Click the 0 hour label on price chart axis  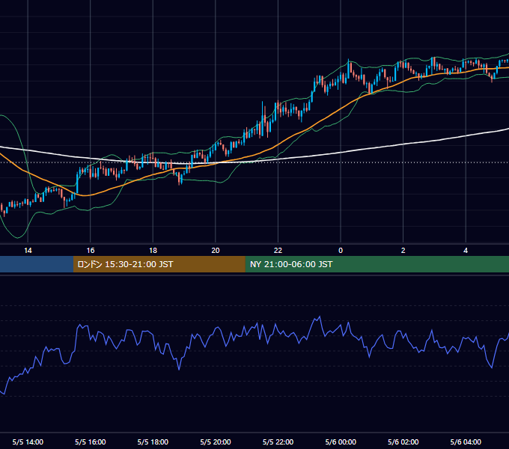(x=341, y=251)
